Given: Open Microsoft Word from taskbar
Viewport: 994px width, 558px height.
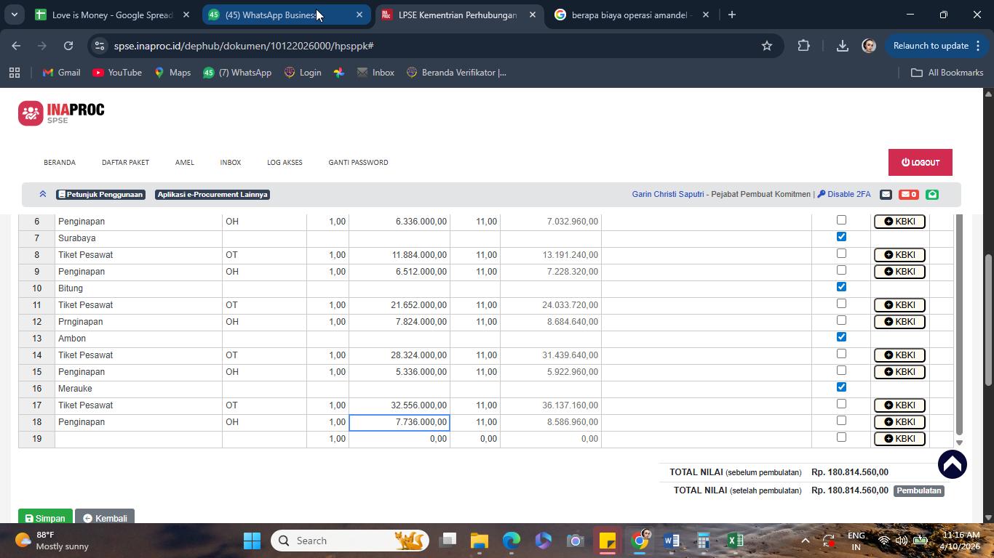Looking at the screenshot, I should click(x=671, y=541).
